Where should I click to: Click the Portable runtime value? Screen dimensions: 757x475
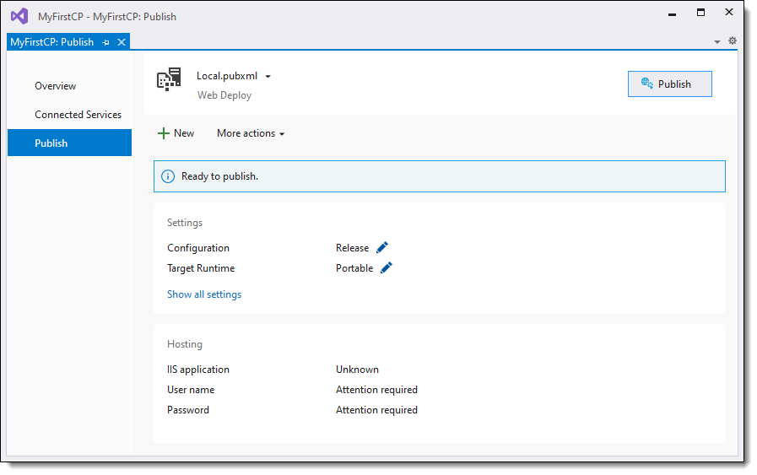354,268
